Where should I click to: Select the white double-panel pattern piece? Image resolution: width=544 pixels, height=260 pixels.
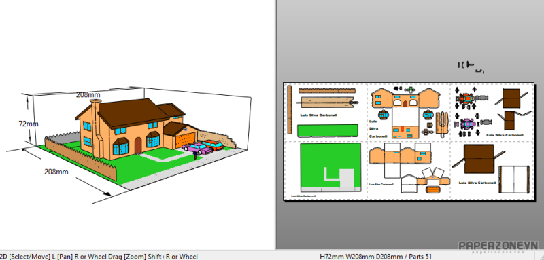point(513,180)
